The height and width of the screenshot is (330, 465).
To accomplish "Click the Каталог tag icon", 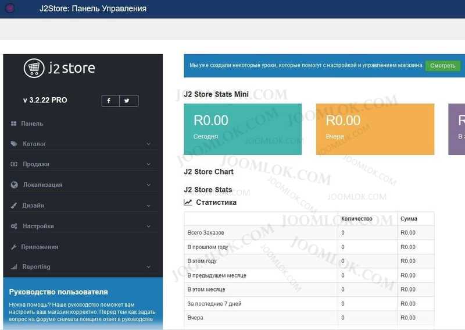I will pos(14,144).
